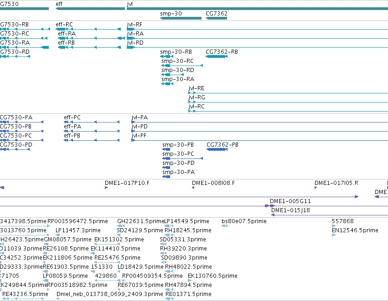Click the jvl-PD protein label

pos(140,127)
